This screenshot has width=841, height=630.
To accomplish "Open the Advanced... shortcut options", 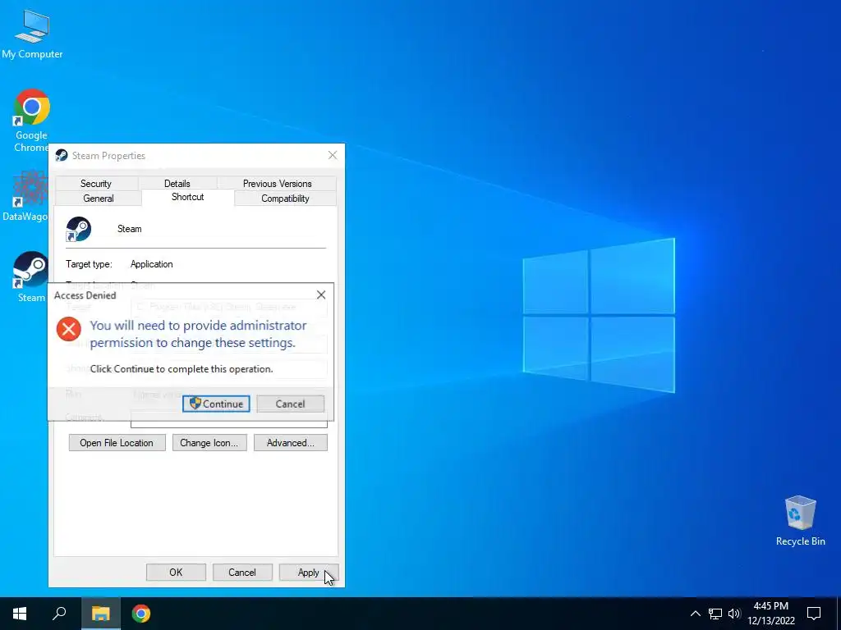I will point(290,443).
